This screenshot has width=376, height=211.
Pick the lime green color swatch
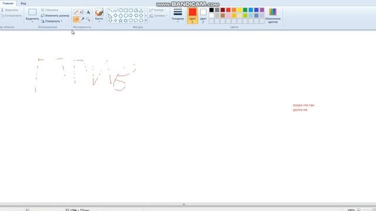(x=245, y=16)
